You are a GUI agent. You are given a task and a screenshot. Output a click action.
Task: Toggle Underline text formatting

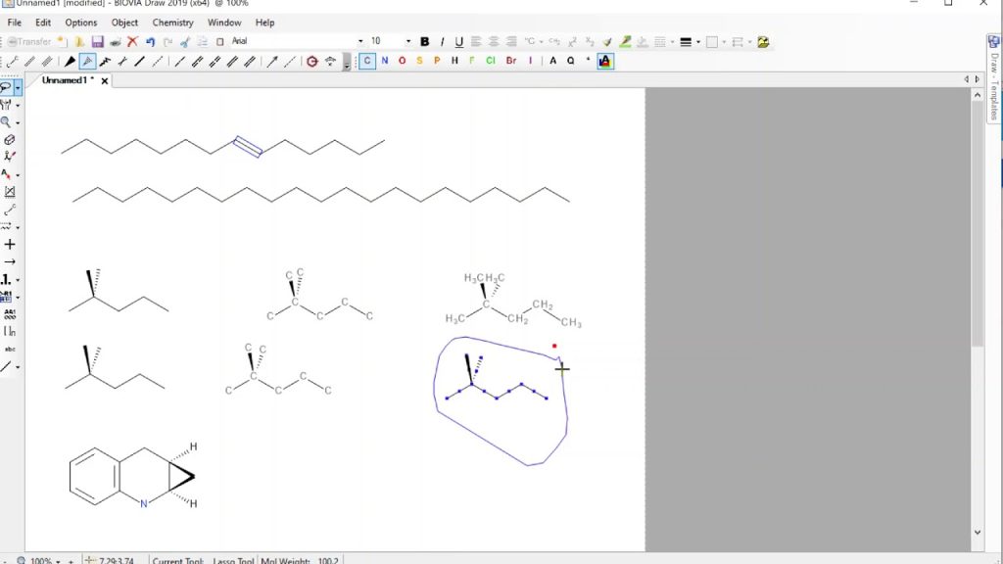[458, 42]
